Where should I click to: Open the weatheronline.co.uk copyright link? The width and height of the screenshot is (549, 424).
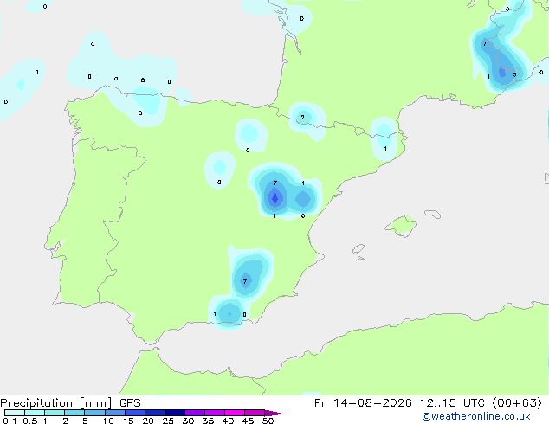coord(476,416)
